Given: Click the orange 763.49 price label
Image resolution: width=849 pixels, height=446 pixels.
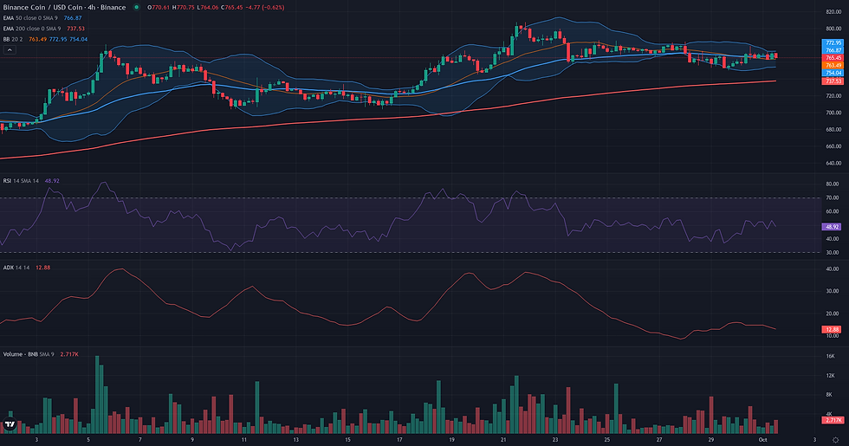Looking at the screenshot, I should click(833, 66).
